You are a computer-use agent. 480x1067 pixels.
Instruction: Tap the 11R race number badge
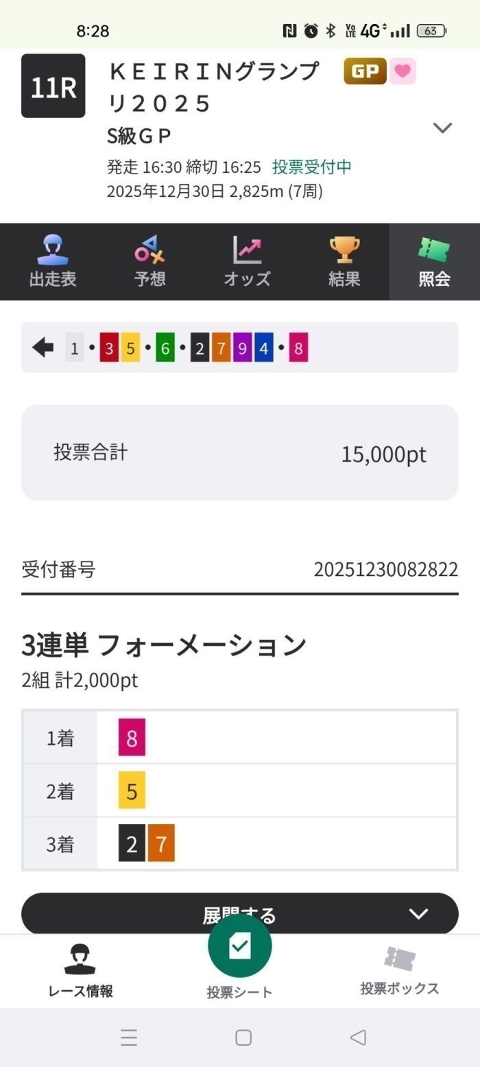tap(53, 87)
